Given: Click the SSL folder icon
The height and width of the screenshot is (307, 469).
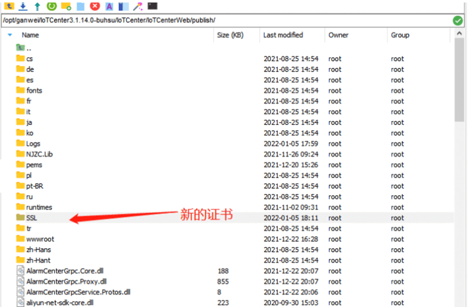Looking at the screenshot, I should pos(20,217).
